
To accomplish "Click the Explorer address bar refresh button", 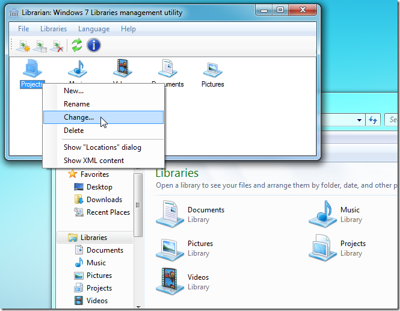I will click(373, 120).
